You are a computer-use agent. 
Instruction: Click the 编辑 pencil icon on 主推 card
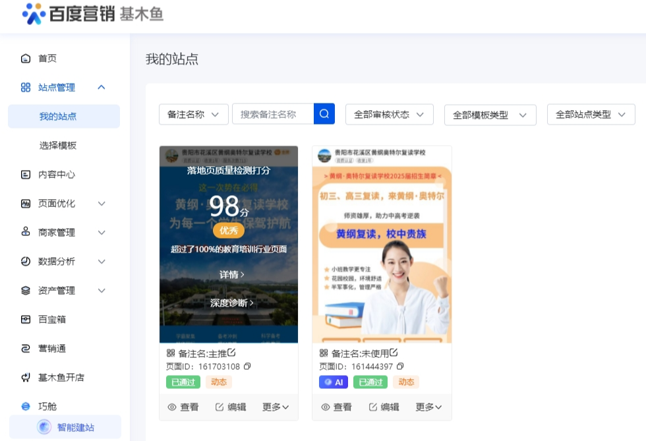click(x=219, y=407)
